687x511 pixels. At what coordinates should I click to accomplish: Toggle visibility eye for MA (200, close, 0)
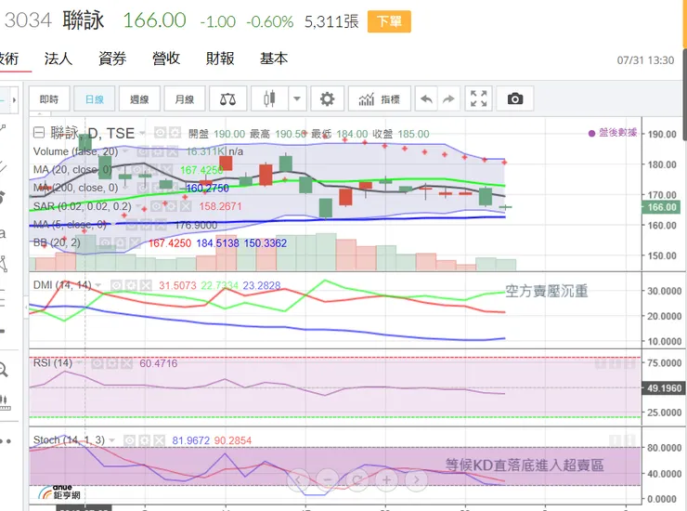[x=142, y=189]
